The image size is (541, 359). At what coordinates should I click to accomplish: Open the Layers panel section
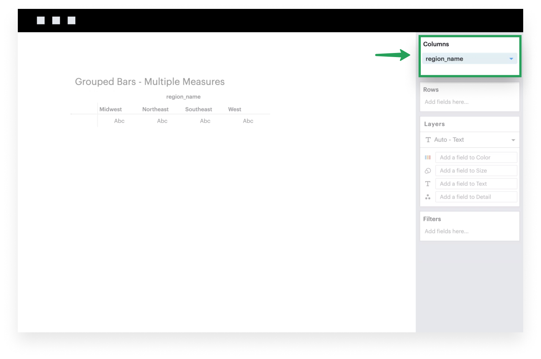click(x=434, y=124)
